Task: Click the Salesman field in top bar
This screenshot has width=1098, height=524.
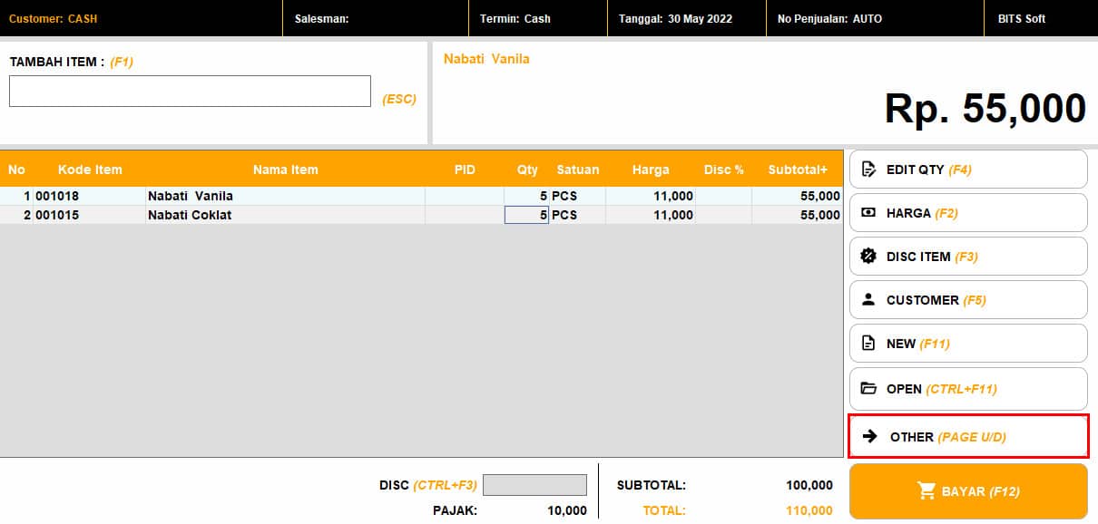Action: (322, 18)
